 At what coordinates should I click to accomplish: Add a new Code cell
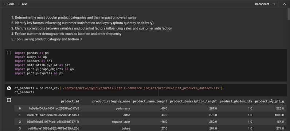click(x=9, y=4)
